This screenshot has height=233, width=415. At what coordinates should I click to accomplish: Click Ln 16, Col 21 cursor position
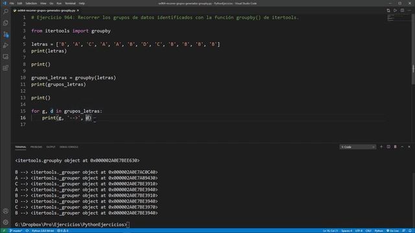click(x=330, y=230)
